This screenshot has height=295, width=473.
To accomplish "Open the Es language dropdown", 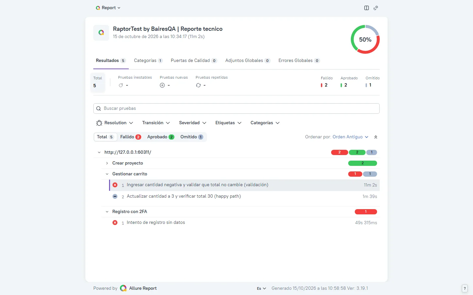I will [261, 288].
